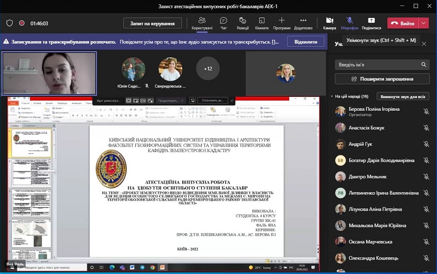The height and width of the screenshot is (274, 437).
Task: Click Поширити запрошення button
Action: pos(382,79)
